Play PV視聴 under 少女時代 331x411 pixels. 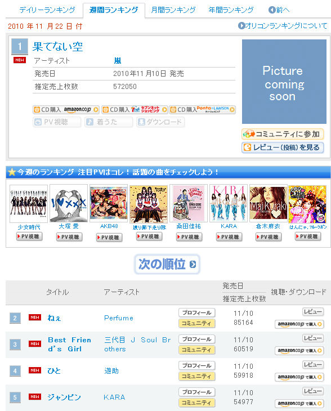pos(29,236)
